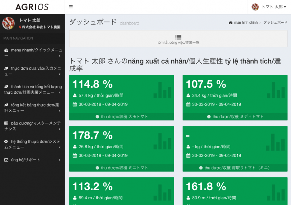The image size is (291, 205).
Task: Click ダッシュボード breadcrumb entry
Action: 275,23
